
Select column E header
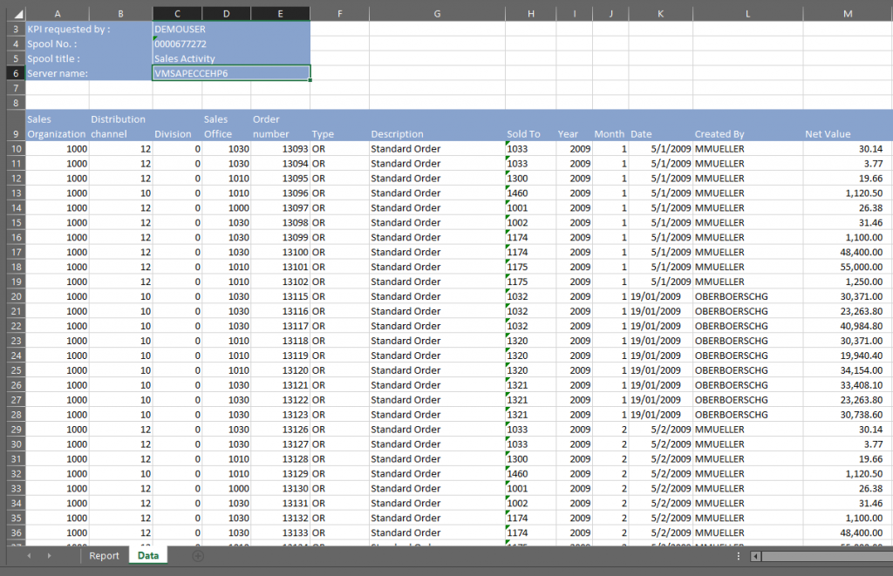tap(280, 14)
